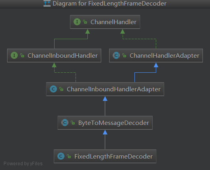This screenshot has width=210, height=170.
Task: Click the diagram icon in title bar
Action: point(47,3)
